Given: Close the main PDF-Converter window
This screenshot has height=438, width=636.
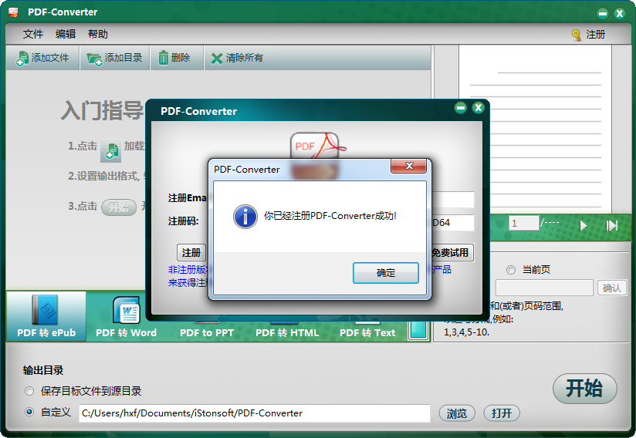Looking at the screenshot, I should [619, 14].
